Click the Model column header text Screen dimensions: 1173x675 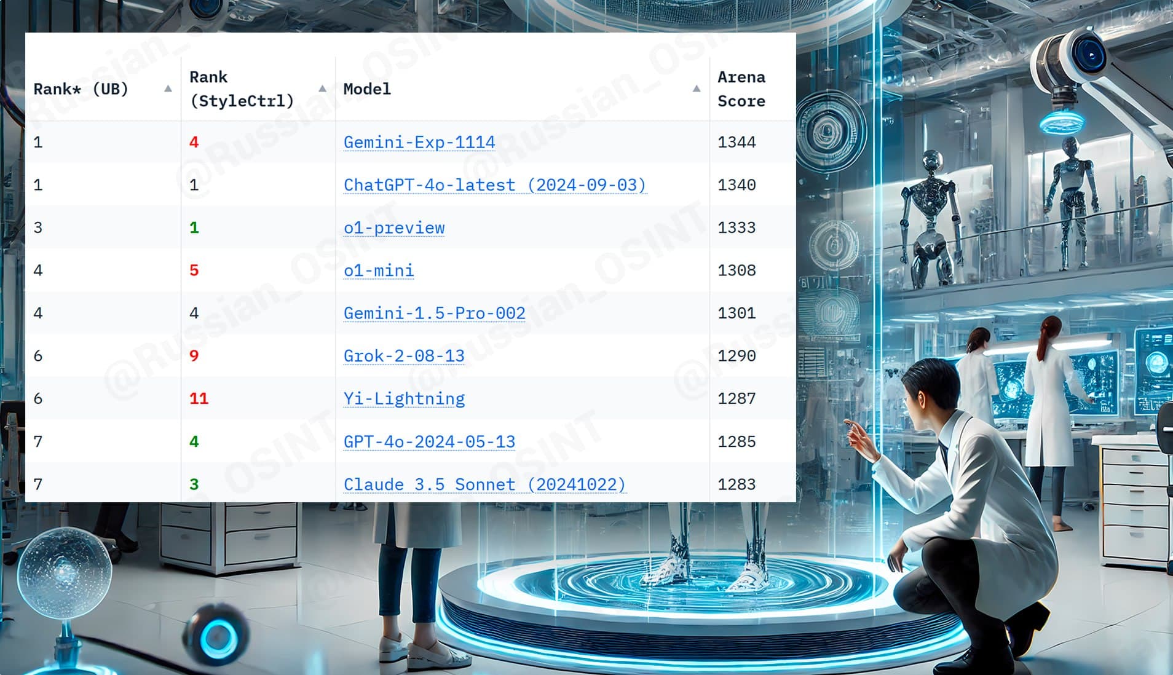[367, 89]
